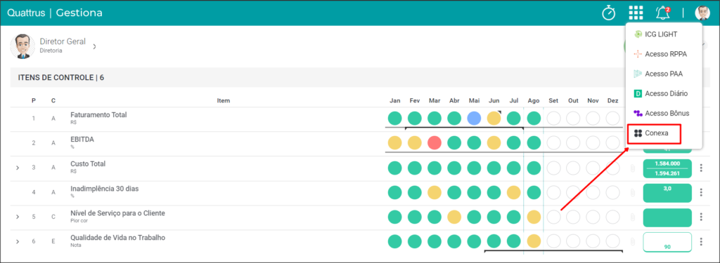The height and width of the screenshot is (263, 720).
Task: Open the user profile avatar in header
Action: tap(702, 13)
